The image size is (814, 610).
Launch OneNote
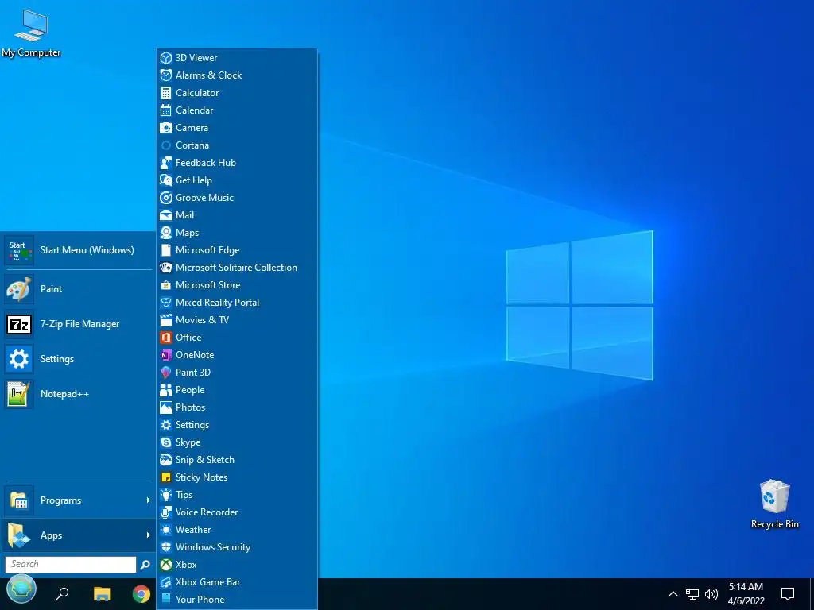tap(237, 355)
